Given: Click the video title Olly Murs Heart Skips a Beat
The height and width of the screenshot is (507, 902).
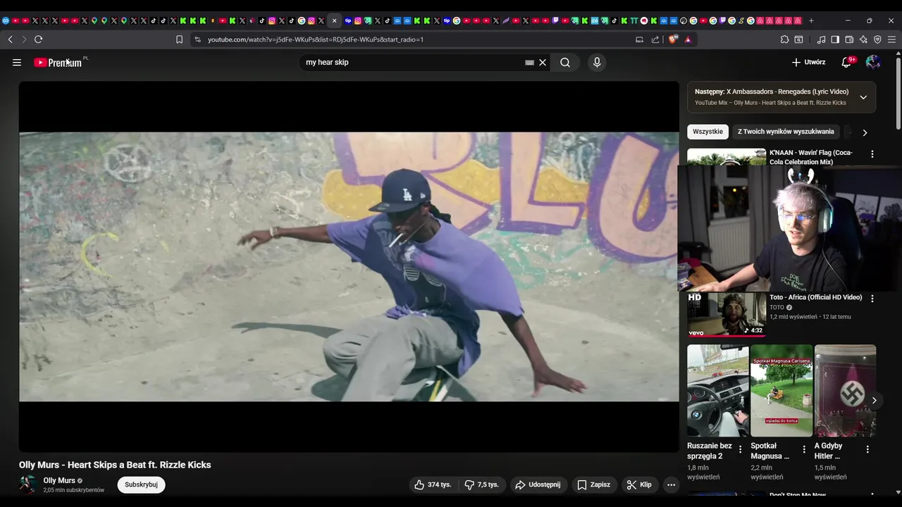Looking at the screenshot, I should (x=115, y=465).
